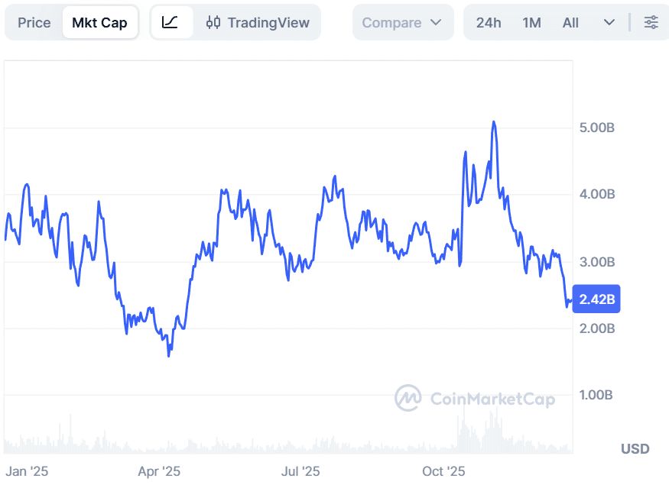The image size is (669, 485).
Task: Open the Compare dropdown
Action: click(x=402, y=23)
